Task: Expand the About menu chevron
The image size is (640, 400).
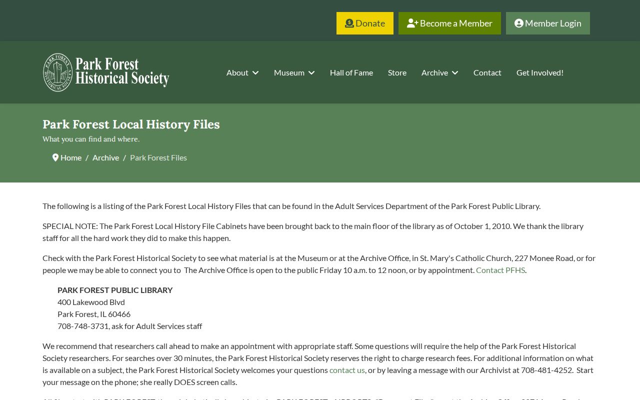Action: click(255, 73)
